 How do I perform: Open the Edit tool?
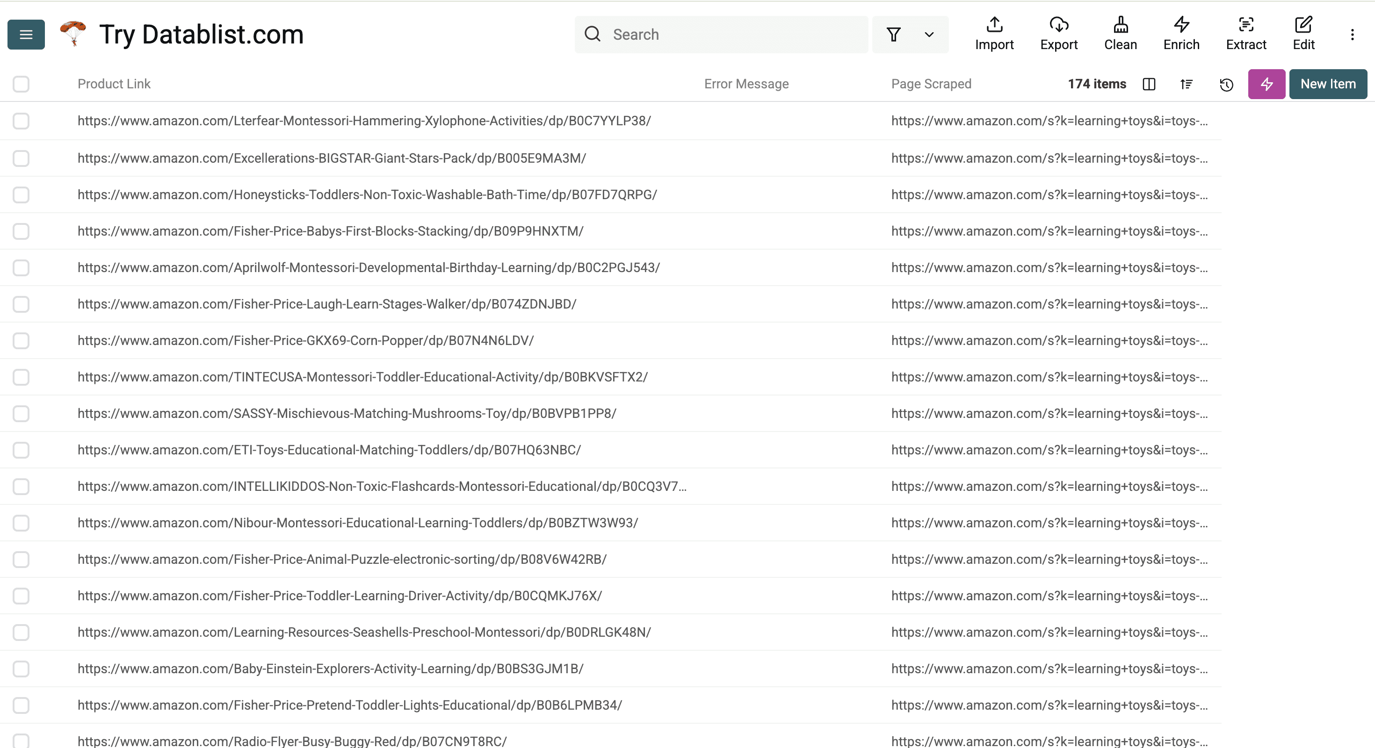[1303, 34]
